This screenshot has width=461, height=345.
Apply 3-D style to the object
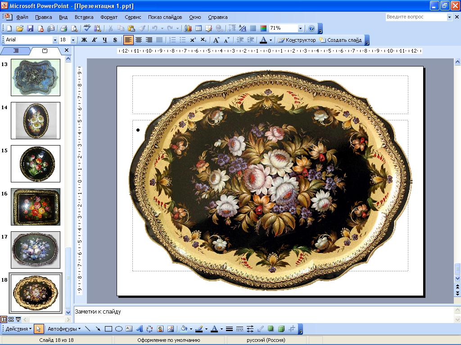[x=281, y=329]
